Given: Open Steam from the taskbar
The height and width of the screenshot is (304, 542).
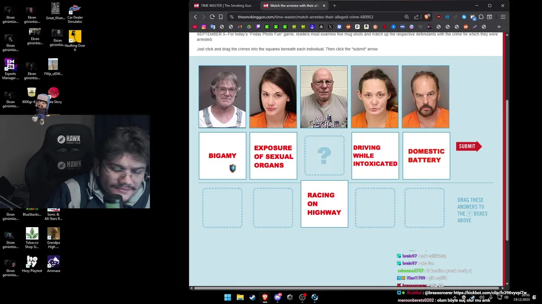Looking at the screenshot, I should [x=252, y=297].
